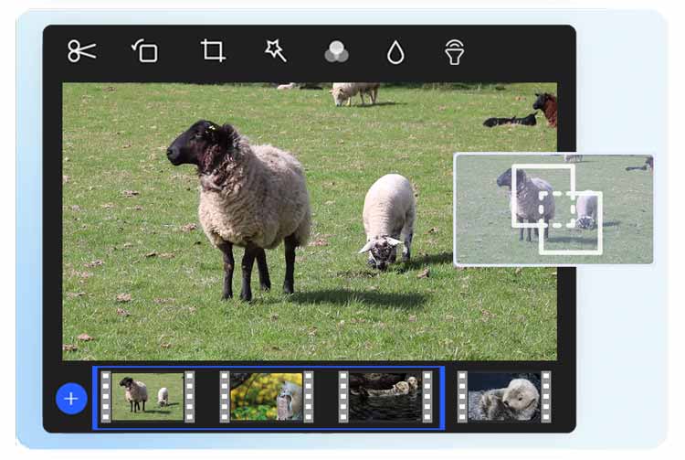Open the color filter circles icon
The height and width of the screenshot is (460, 685).
click(x=336, y=52)
